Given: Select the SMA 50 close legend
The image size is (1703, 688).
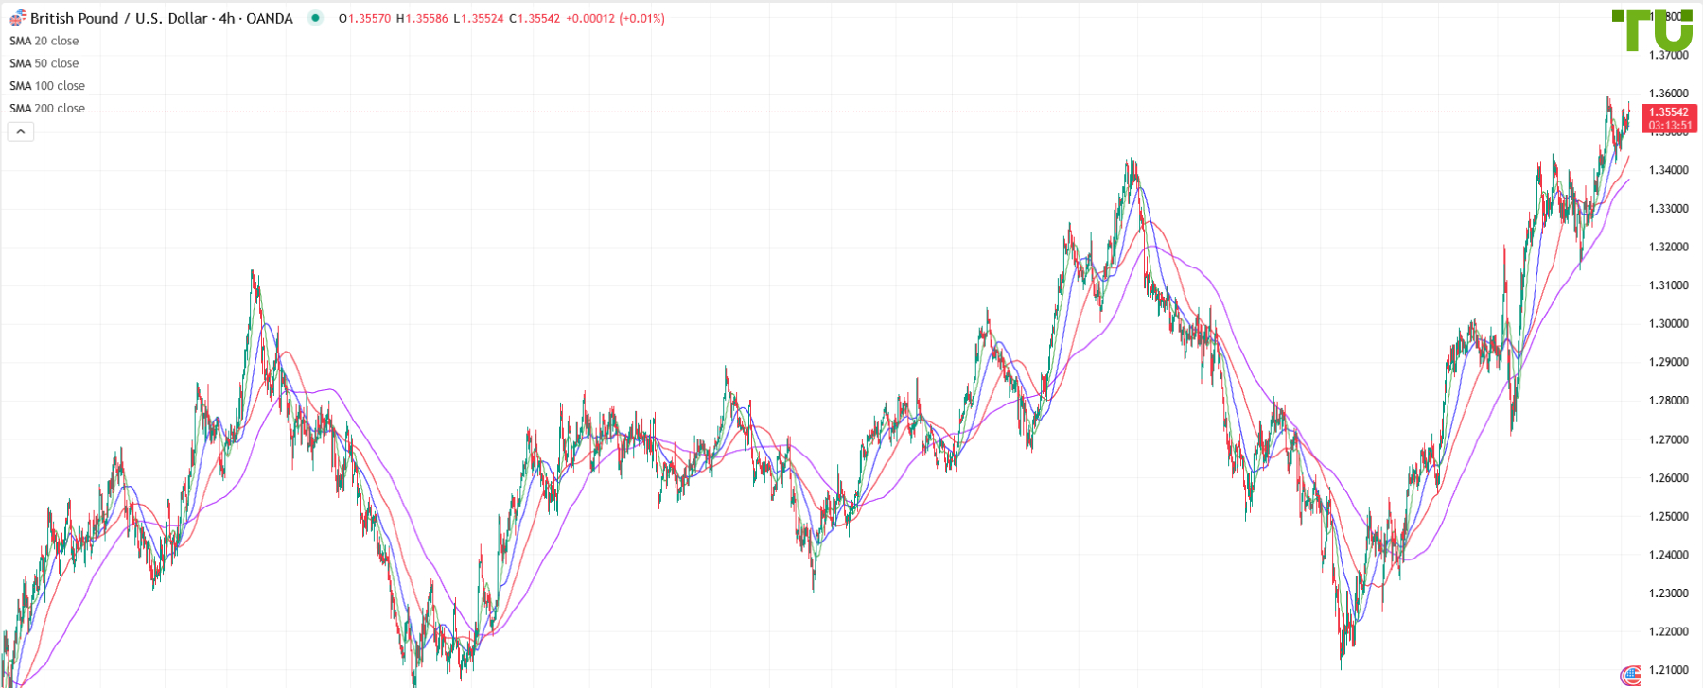Looking at the screenshot, I should click(x=44, y=63).
